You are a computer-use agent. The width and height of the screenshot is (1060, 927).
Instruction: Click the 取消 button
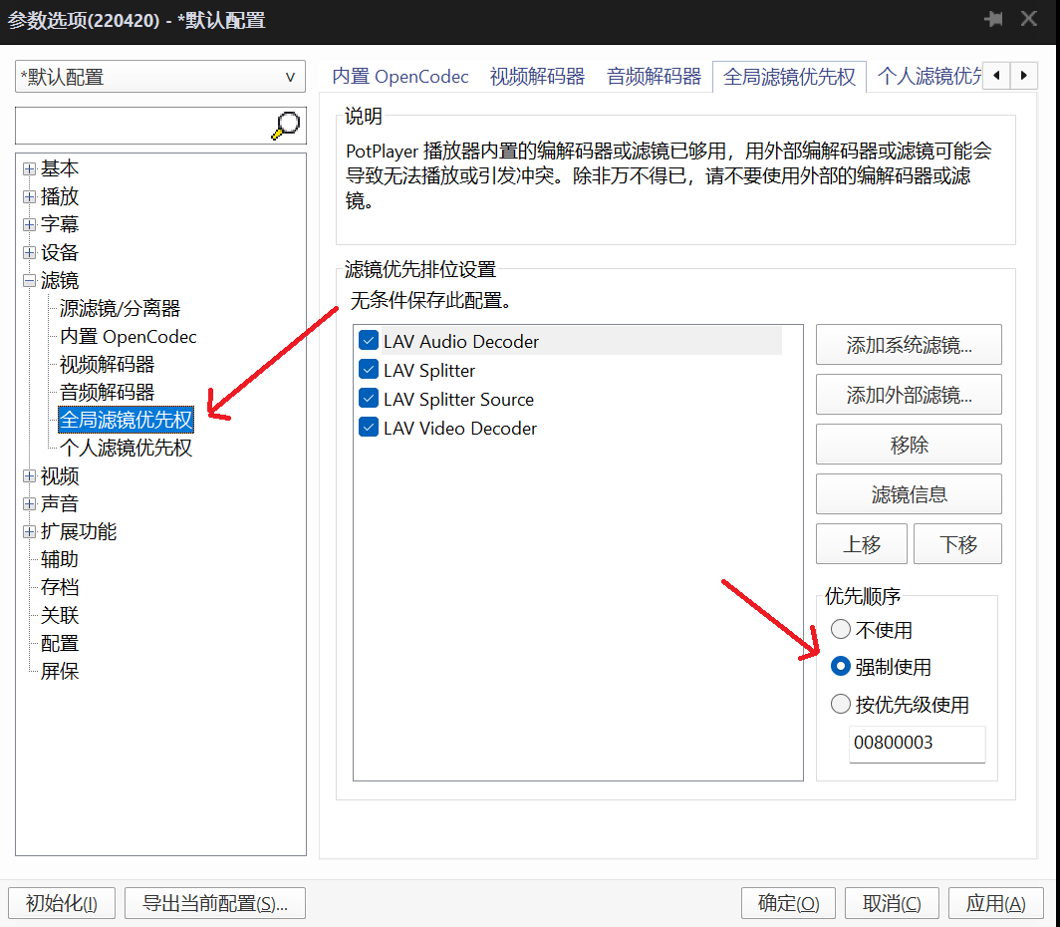click(x=892, y=903)
